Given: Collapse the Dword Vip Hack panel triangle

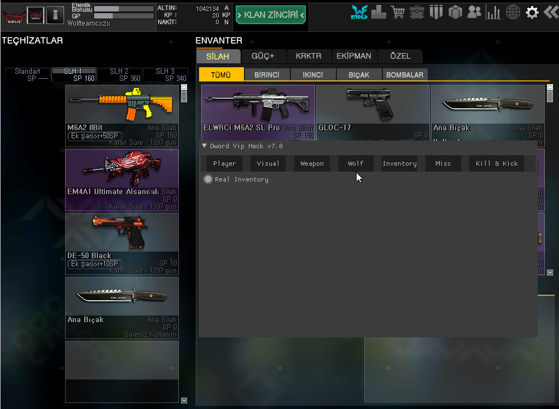Looking at the screenshot, I should (x=204, y=145).
